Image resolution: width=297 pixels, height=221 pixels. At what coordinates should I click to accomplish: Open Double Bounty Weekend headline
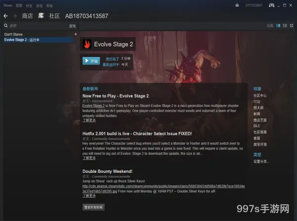(x=107, y=172)
